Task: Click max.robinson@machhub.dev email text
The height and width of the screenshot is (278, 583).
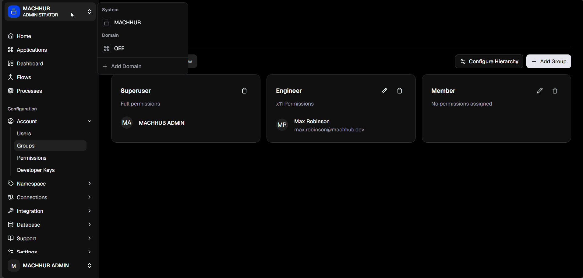Action: coord(329,130)
